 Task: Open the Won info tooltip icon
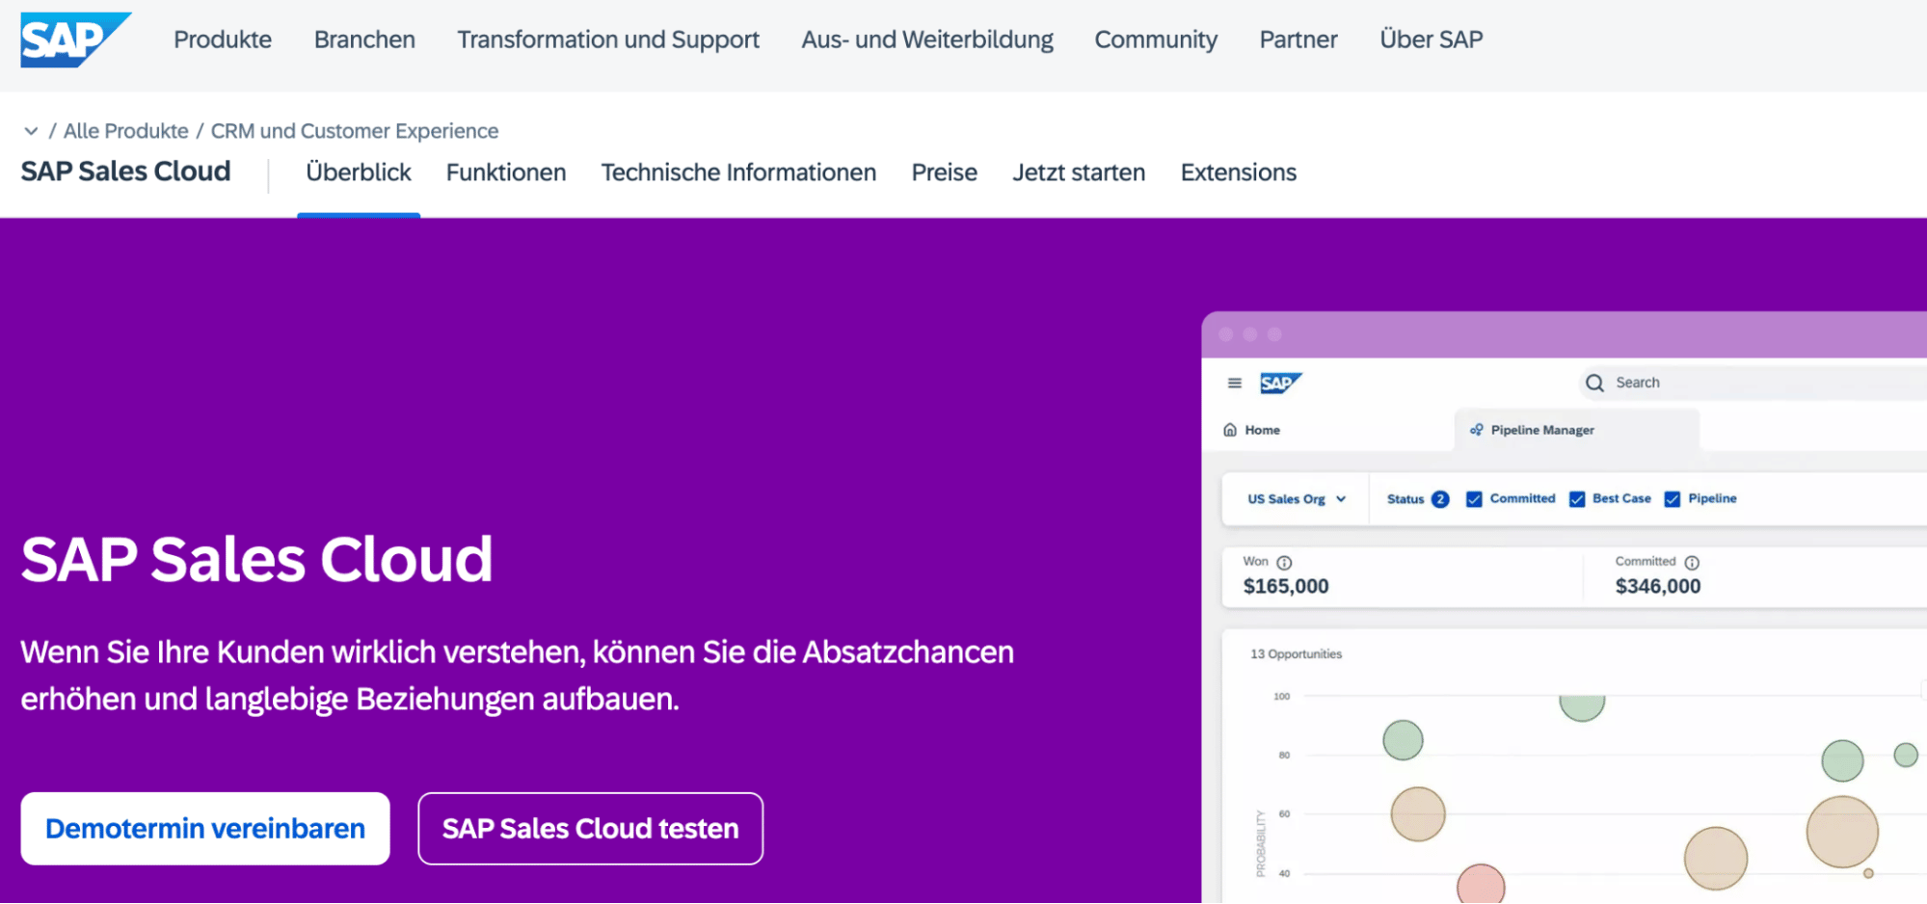pyautogui.click(x=1284, y=561)
